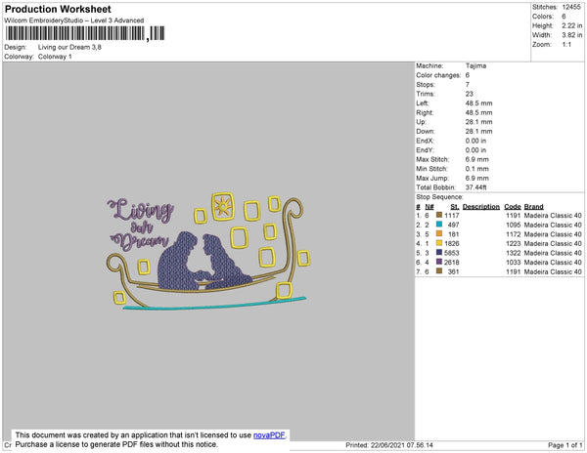Click the machine value 'Tajima'
The width and height of the screenshot is (587, 453).
point(475,65)
